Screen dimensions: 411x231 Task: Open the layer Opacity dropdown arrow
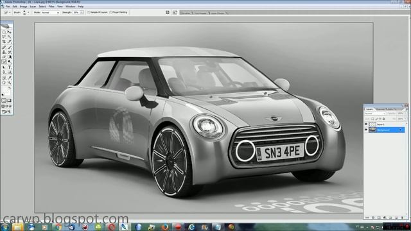pos(405,114)
